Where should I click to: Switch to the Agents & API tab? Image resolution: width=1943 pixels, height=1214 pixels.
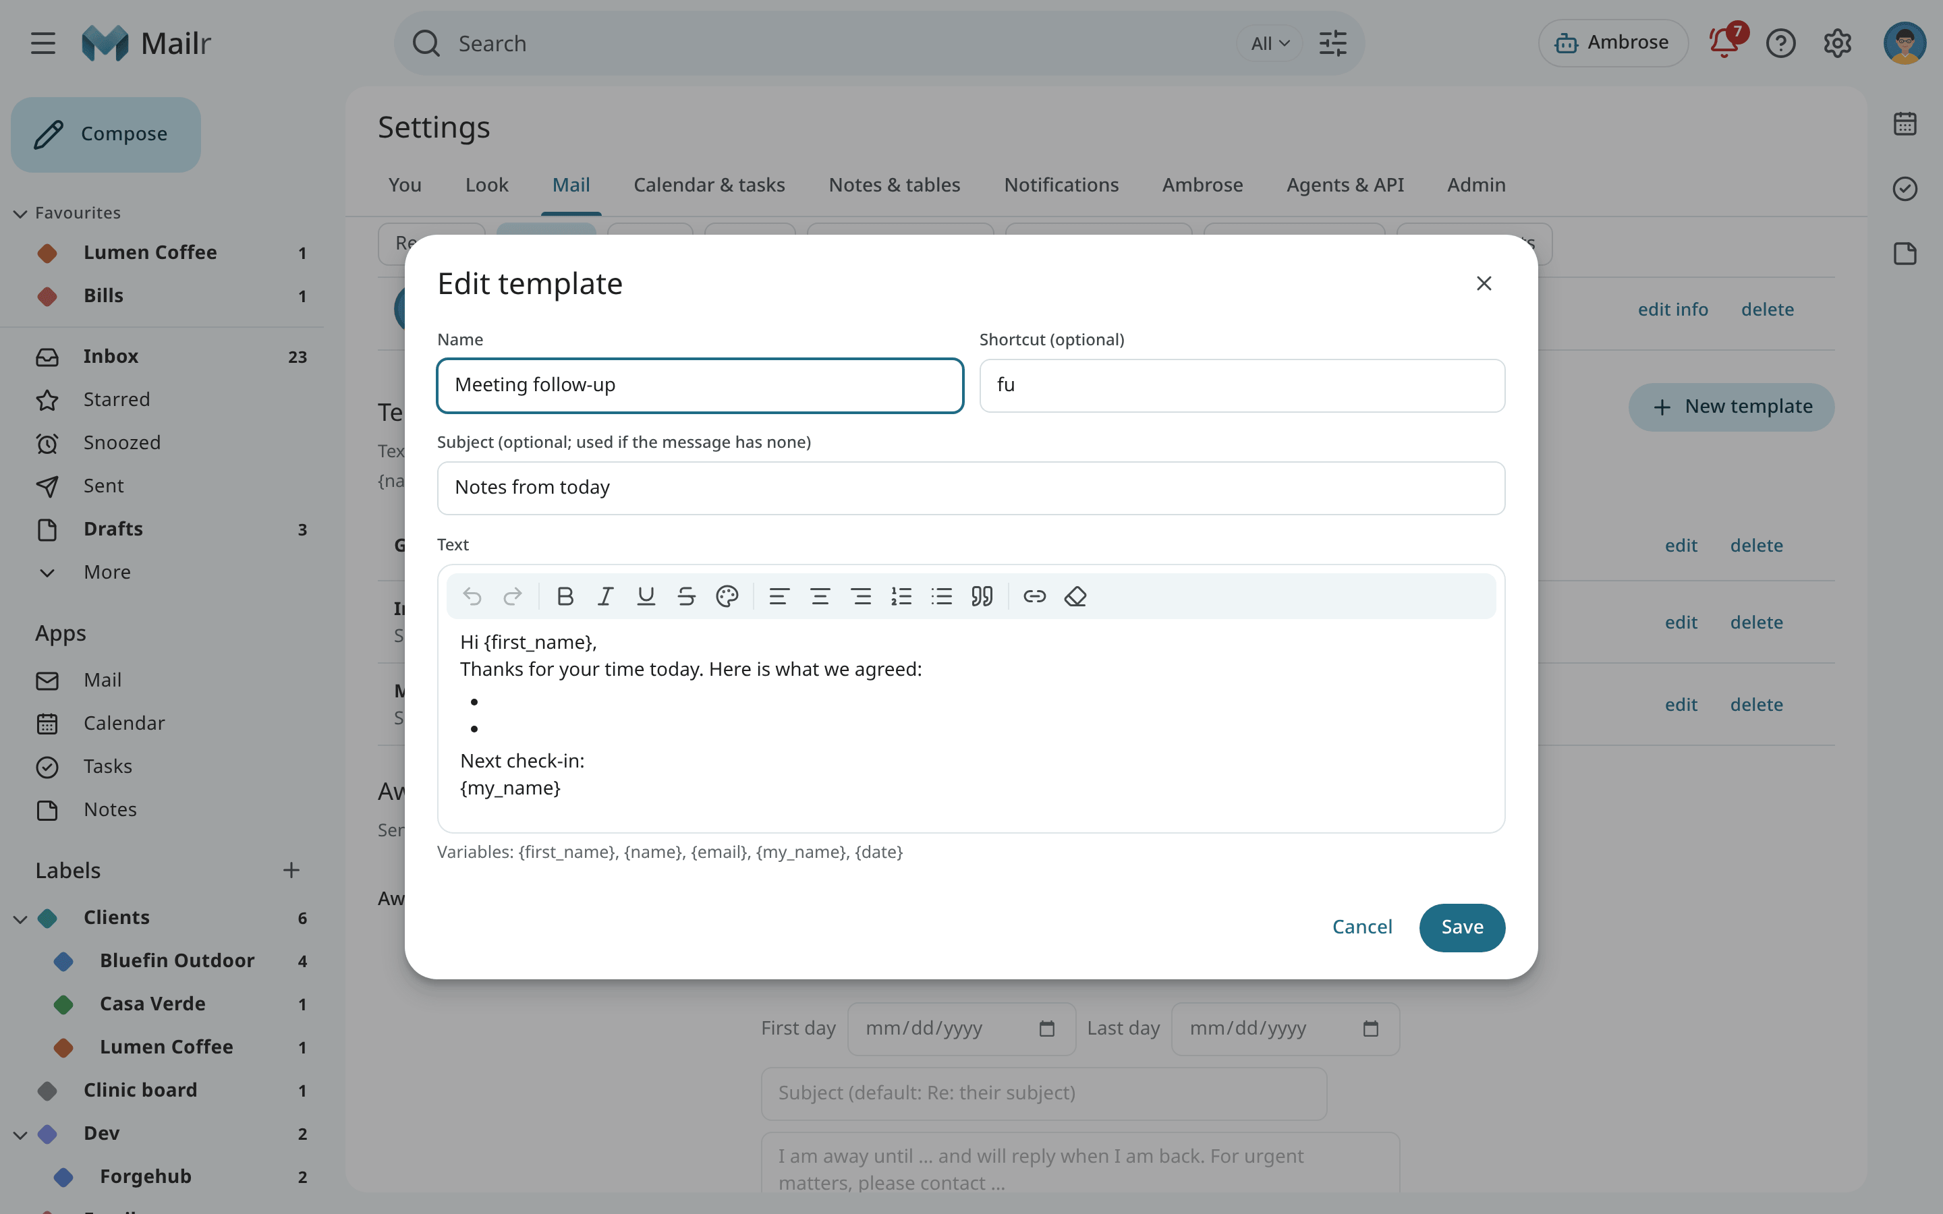click(x=1345, y=185)
